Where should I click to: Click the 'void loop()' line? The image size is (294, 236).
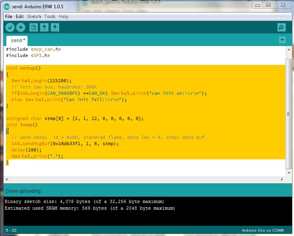pyautogui.click(x=22, y=125)
